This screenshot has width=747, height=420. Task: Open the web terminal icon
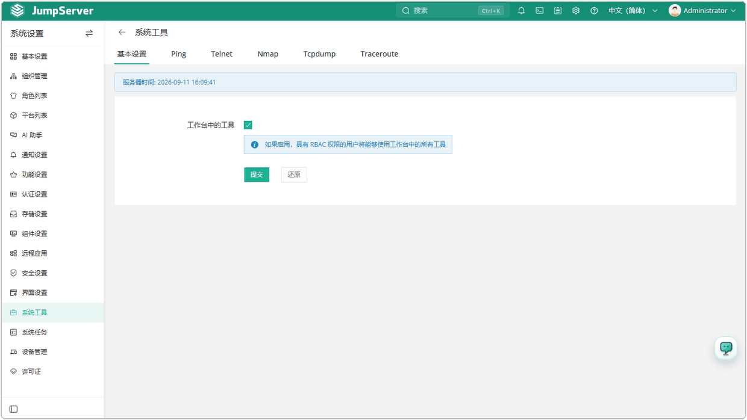pos(540,11)
